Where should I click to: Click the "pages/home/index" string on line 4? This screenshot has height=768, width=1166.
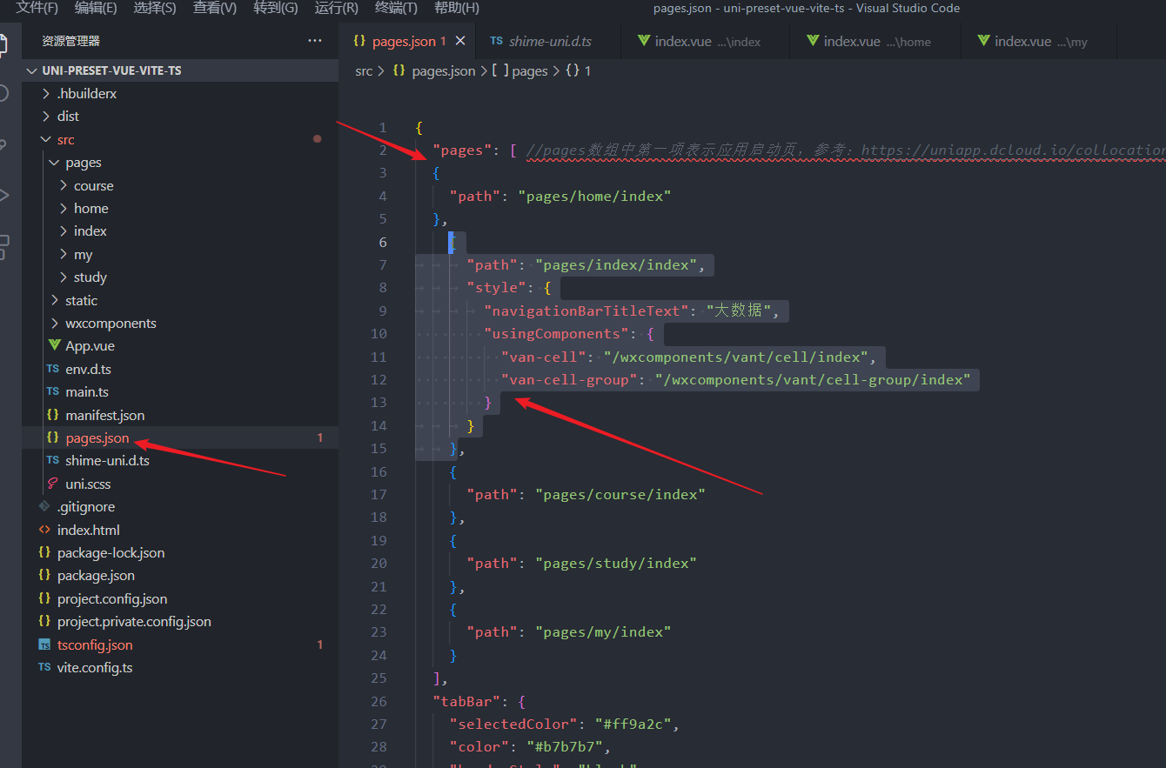tap(594, 197)
